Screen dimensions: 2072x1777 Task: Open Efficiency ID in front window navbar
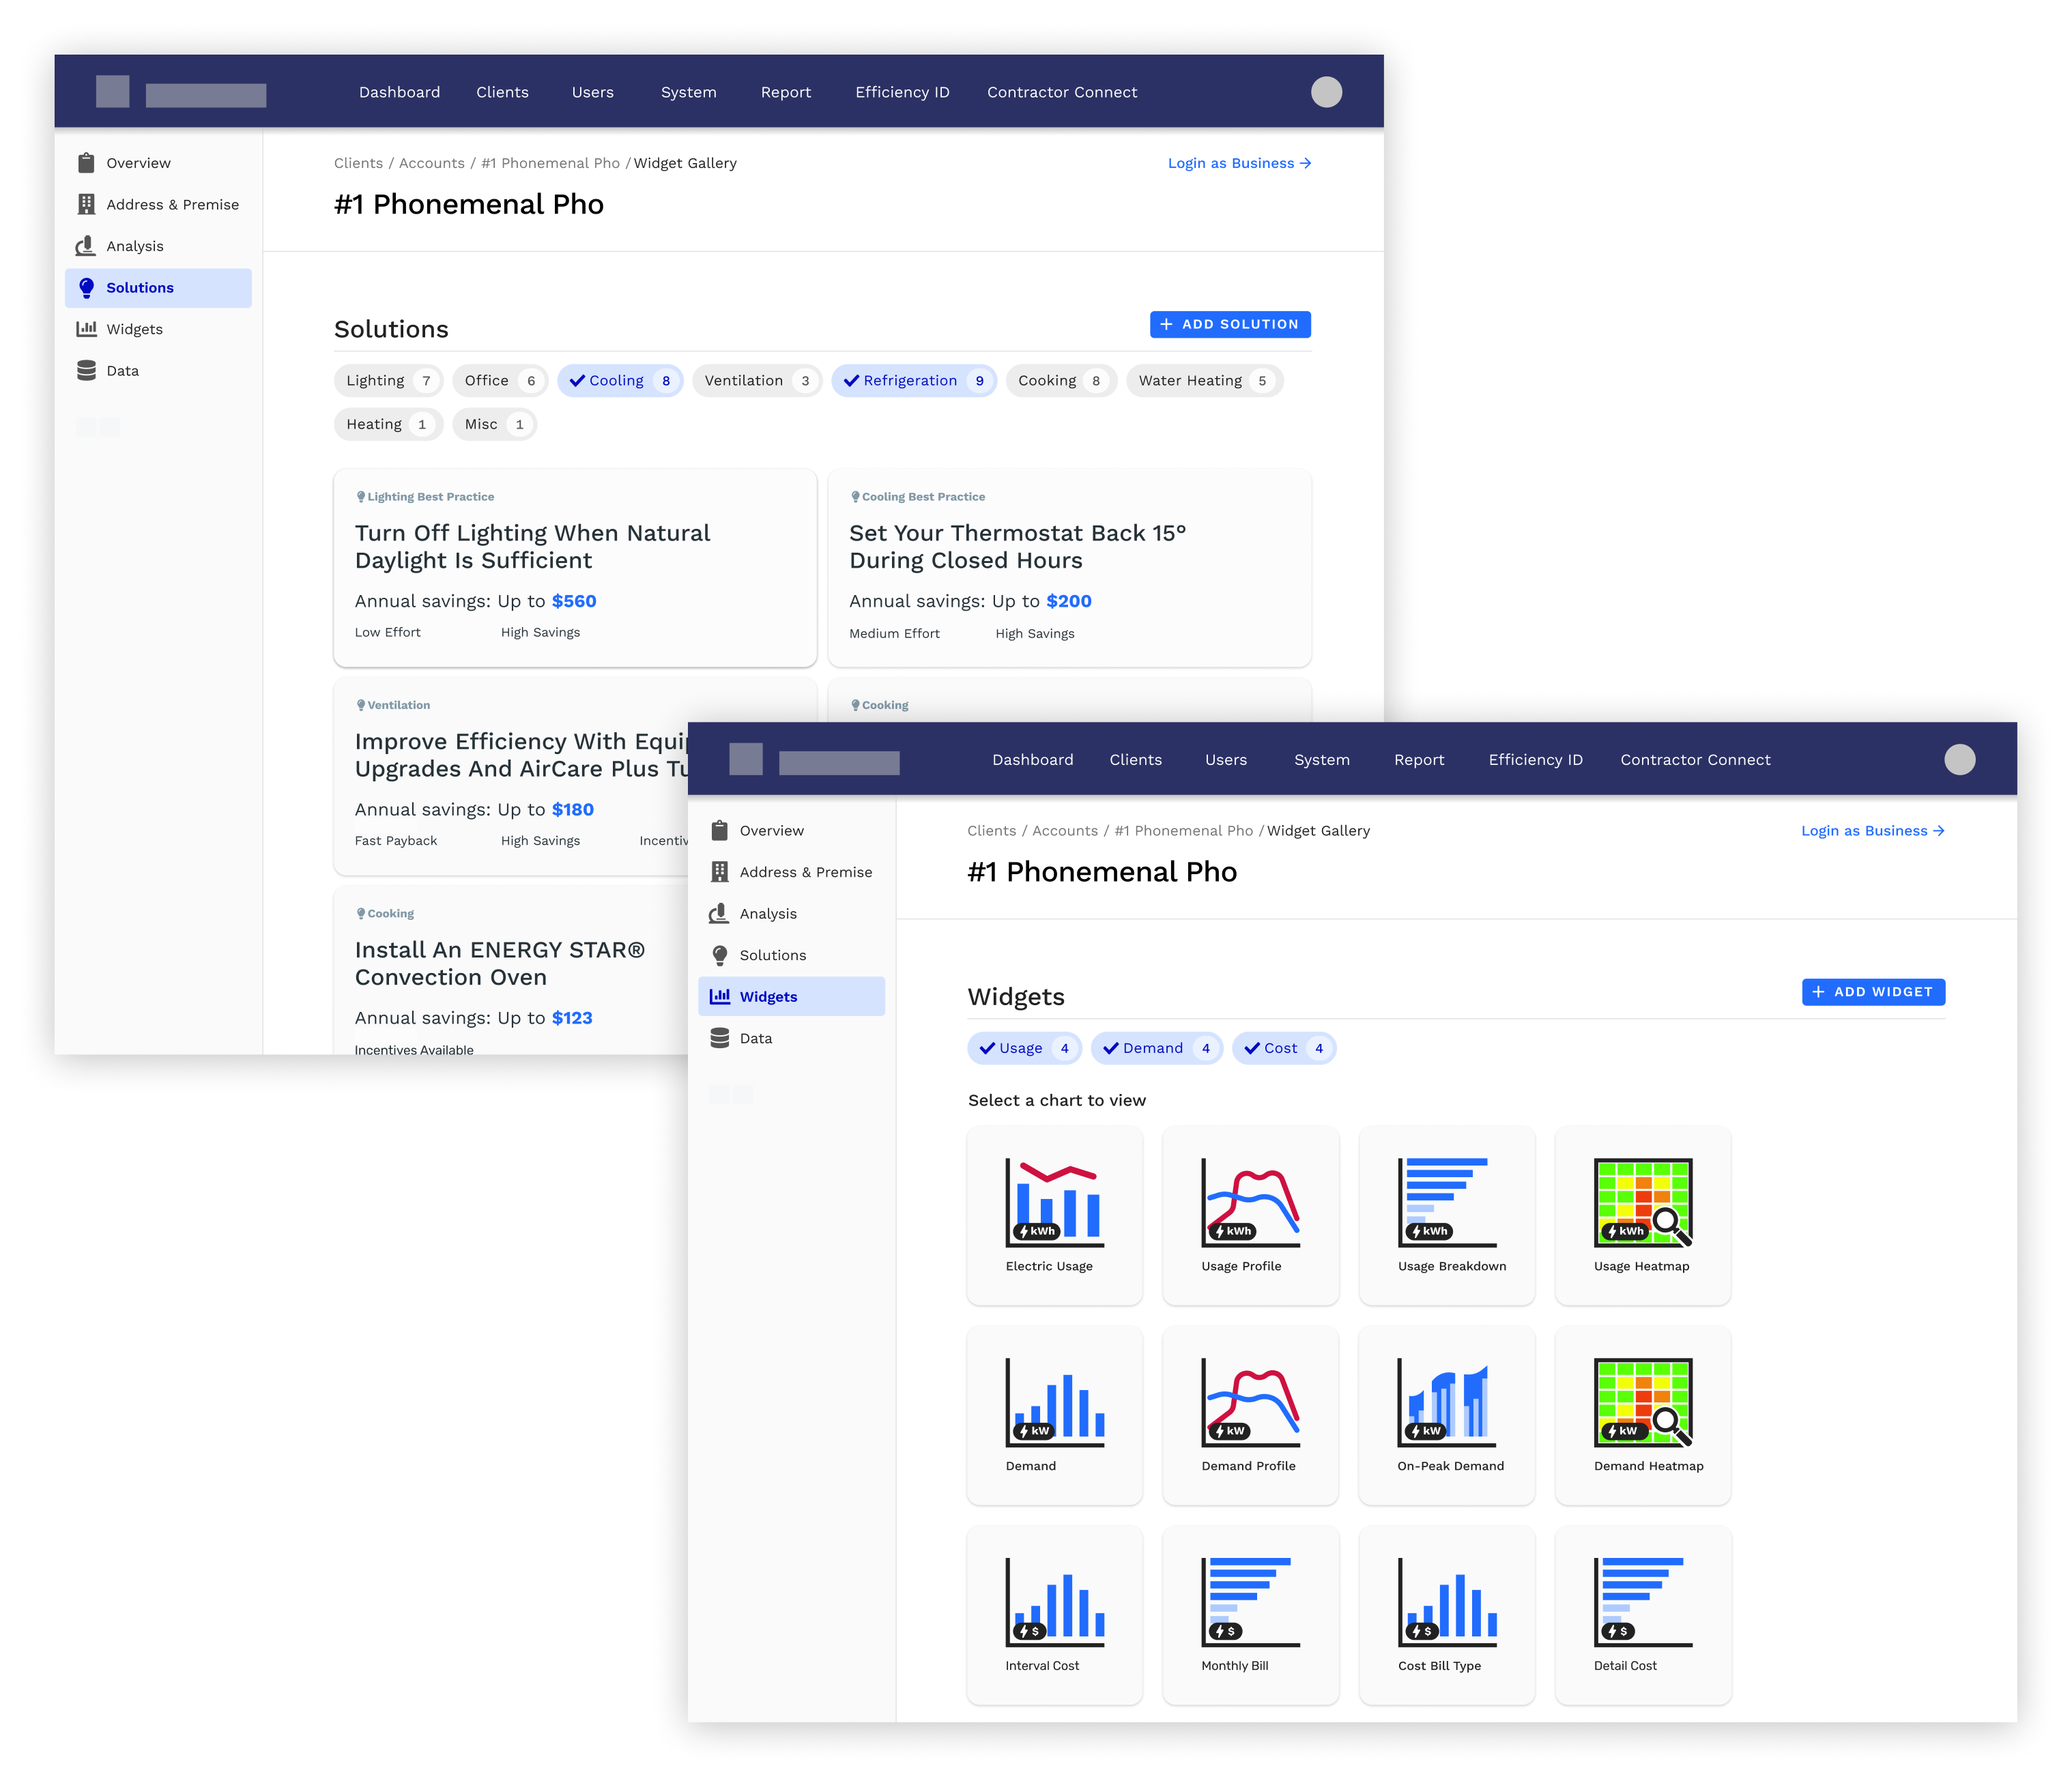click(1535, 760)
